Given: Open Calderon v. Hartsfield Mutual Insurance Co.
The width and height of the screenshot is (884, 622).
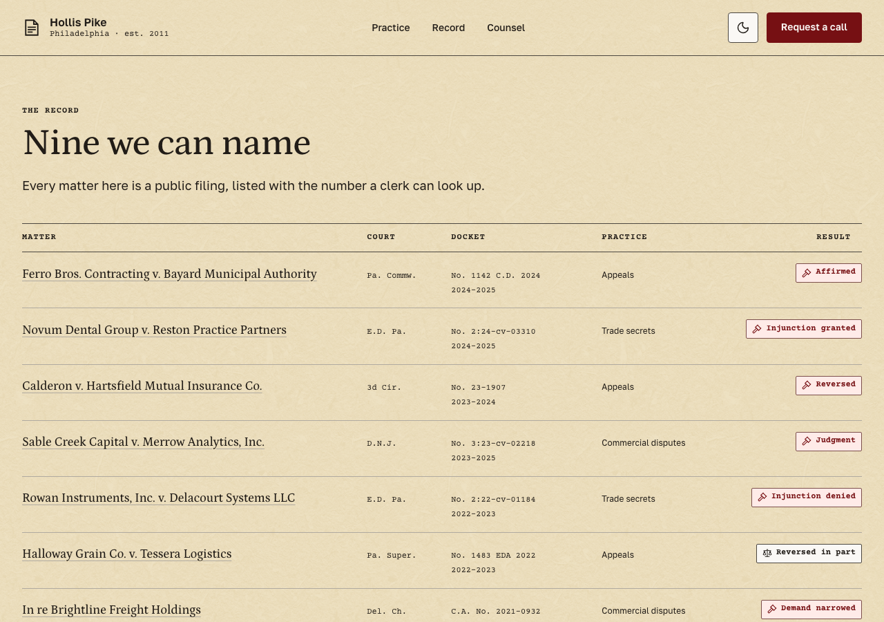Looking at the screenshot, I should coord(142,386).
